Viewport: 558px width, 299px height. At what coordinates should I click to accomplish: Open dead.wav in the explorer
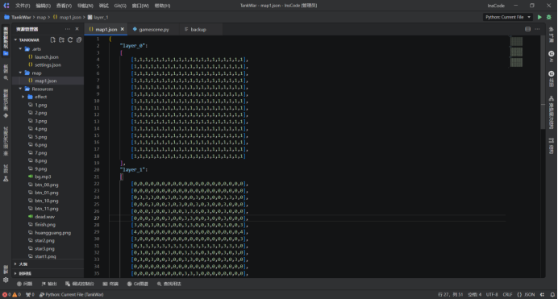[48, 217]
